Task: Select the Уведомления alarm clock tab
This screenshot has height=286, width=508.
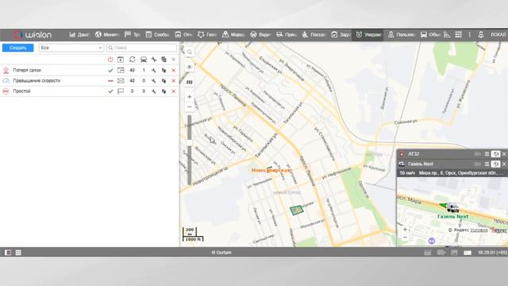Action: tap(368, 34)
